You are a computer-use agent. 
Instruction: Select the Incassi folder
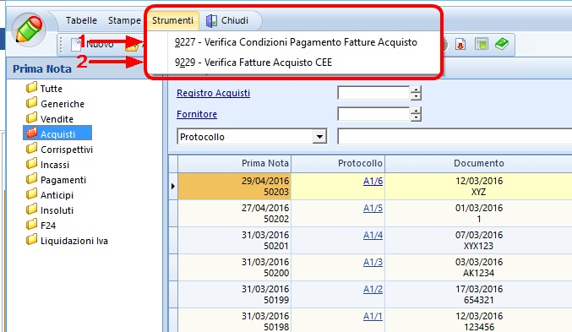tap(47, 165)
